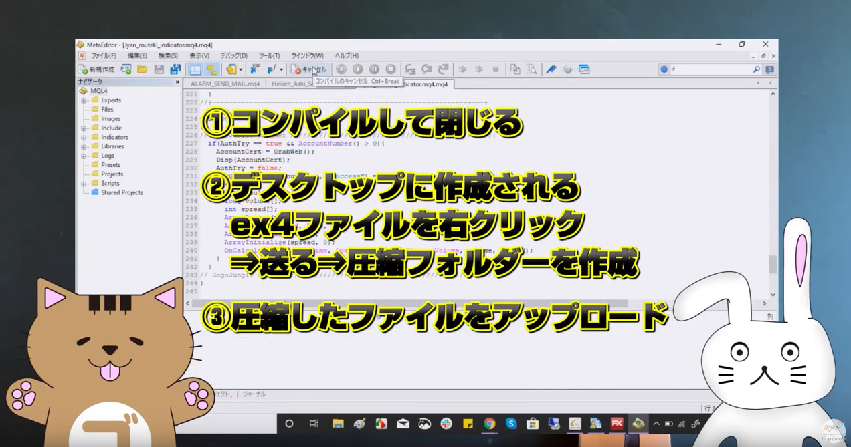Select Shared Projects in Navigator
The width and height of the screenshot is (851, 447).
coord(122,193)
